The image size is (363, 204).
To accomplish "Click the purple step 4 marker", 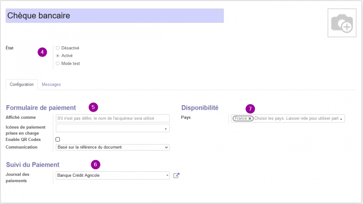I will [42, 52].
